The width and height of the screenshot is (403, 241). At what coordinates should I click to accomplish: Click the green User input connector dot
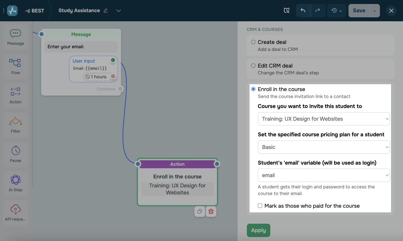(113, 60)
